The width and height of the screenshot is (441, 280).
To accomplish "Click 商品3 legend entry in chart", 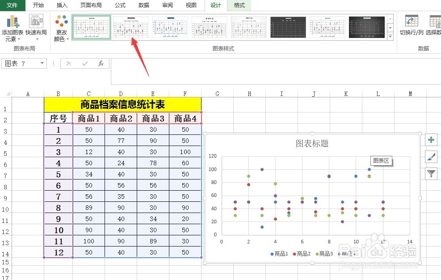I will [324, 254].
